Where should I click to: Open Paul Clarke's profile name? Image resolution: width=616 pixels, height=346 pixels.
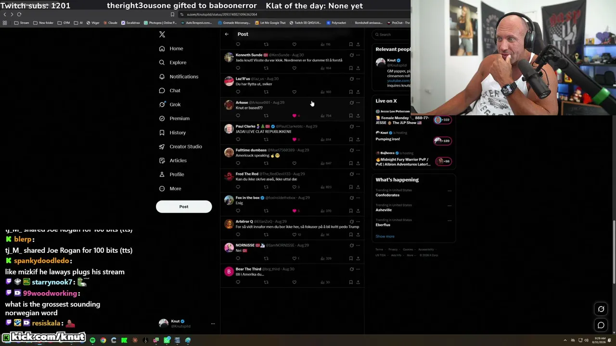[x=245, y=126]
